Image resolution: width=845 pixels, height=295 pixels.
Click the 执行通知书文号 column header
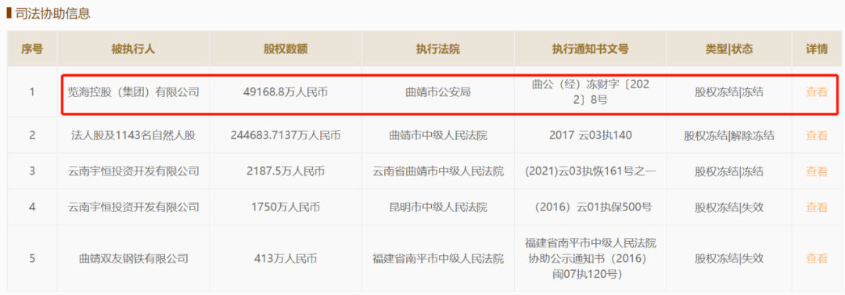tap(590, 49)
